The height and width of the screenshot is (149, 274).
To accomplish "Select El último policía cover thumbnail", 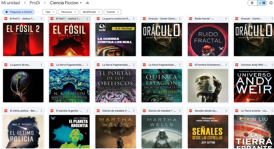I will [x=23, y=132].
